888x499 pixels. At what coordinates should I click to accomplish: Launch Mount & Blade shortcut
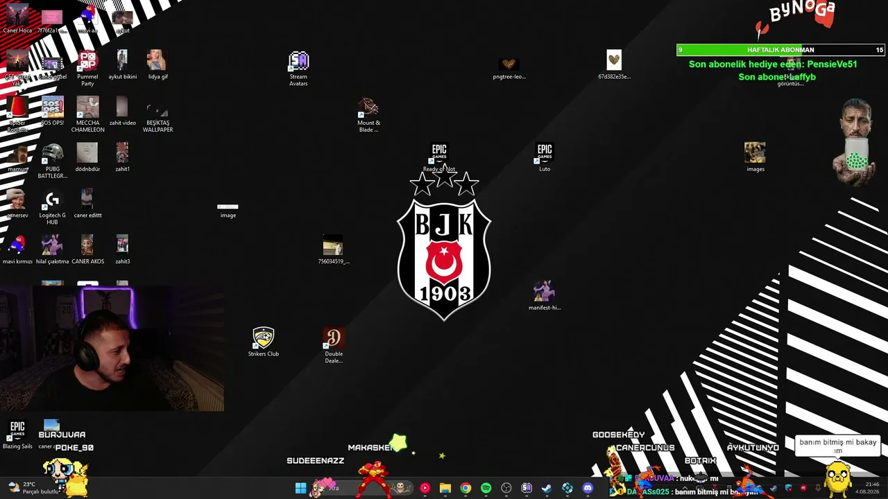click(x=368, y=114)
